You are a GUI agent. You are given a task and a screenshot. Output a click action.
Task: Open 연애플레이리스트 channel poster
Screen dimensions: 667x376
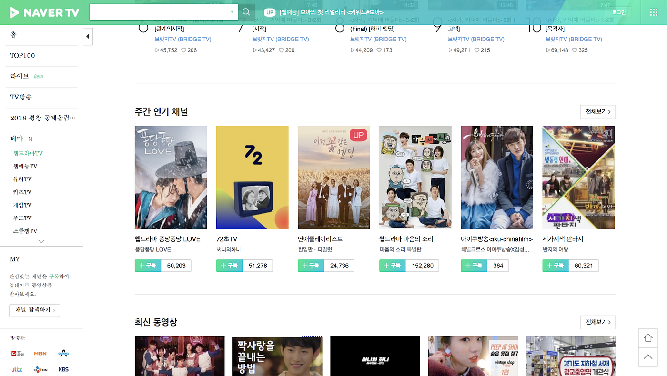pyautogui.click(x=334, y=178)
